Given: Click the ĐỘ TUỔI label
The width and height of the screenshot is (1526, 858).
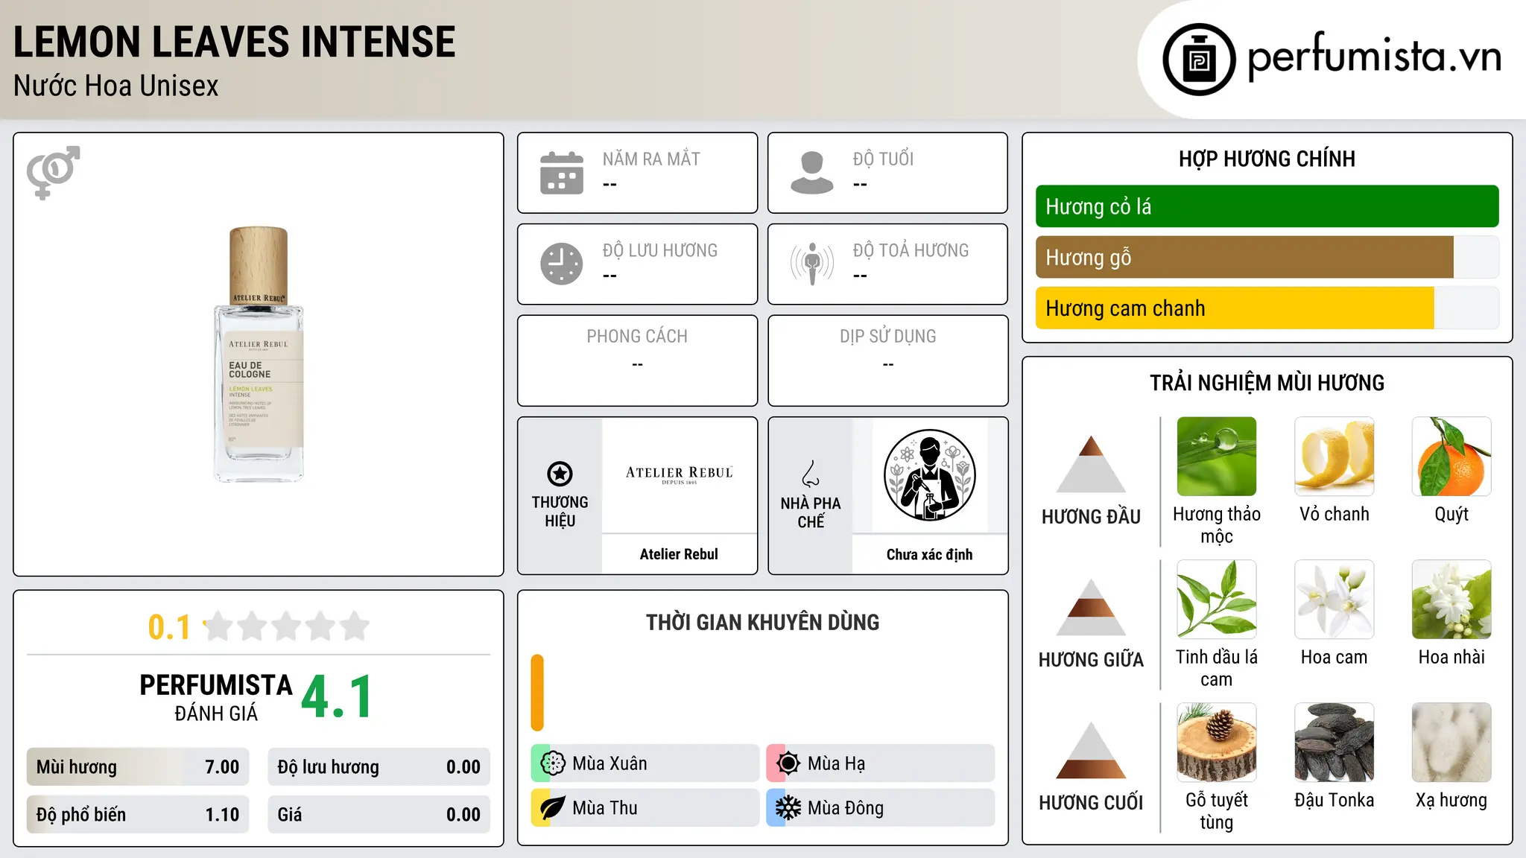Looking at the screenshot, I should [x=883, y=159].
